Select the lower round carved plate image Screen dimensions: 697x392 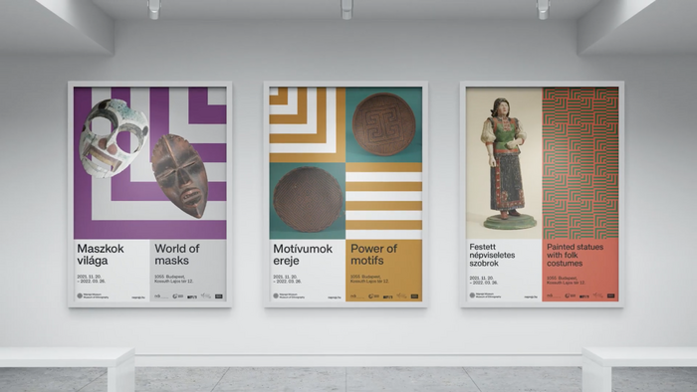click(308, 199)
